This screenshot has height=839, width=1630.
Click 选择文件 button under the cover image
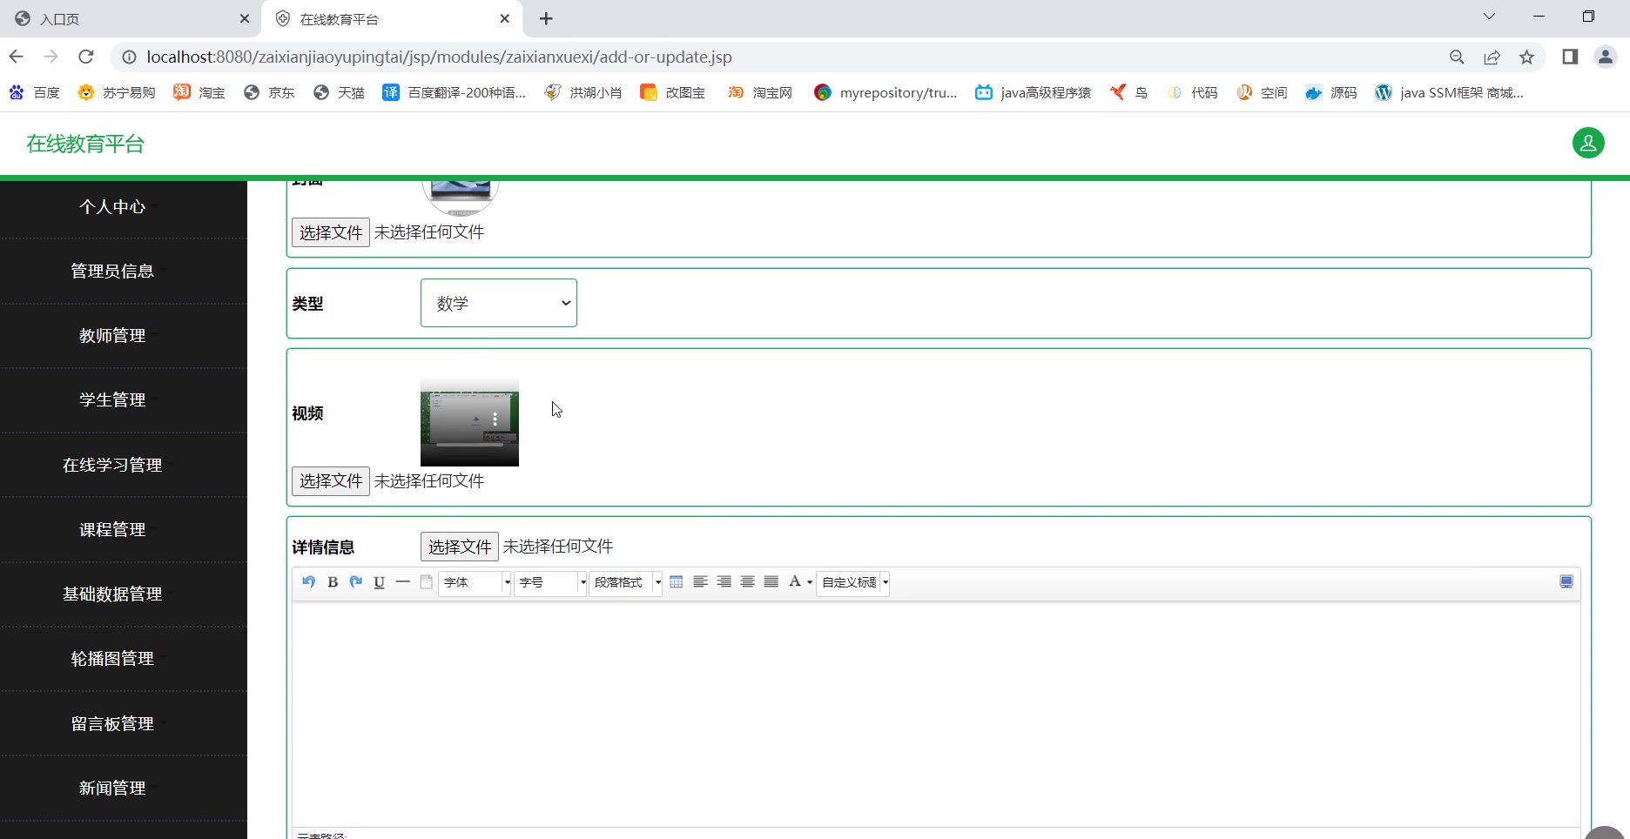pos(330,232)
